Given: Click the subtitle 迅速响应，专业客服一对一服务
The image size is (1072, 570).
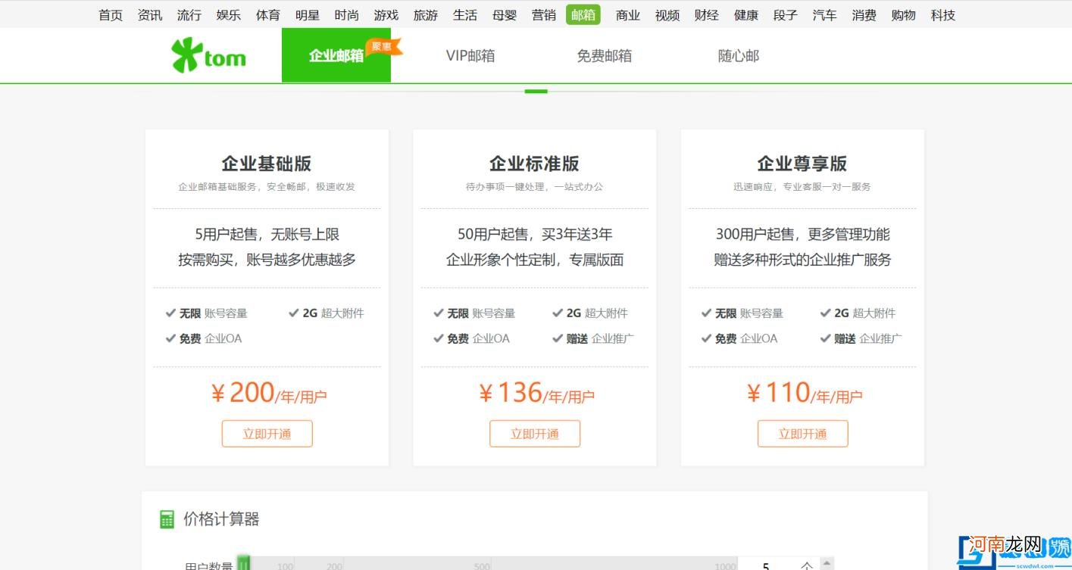Looking at the screenshot, I should pyautogui.click(x=802, y=186).
